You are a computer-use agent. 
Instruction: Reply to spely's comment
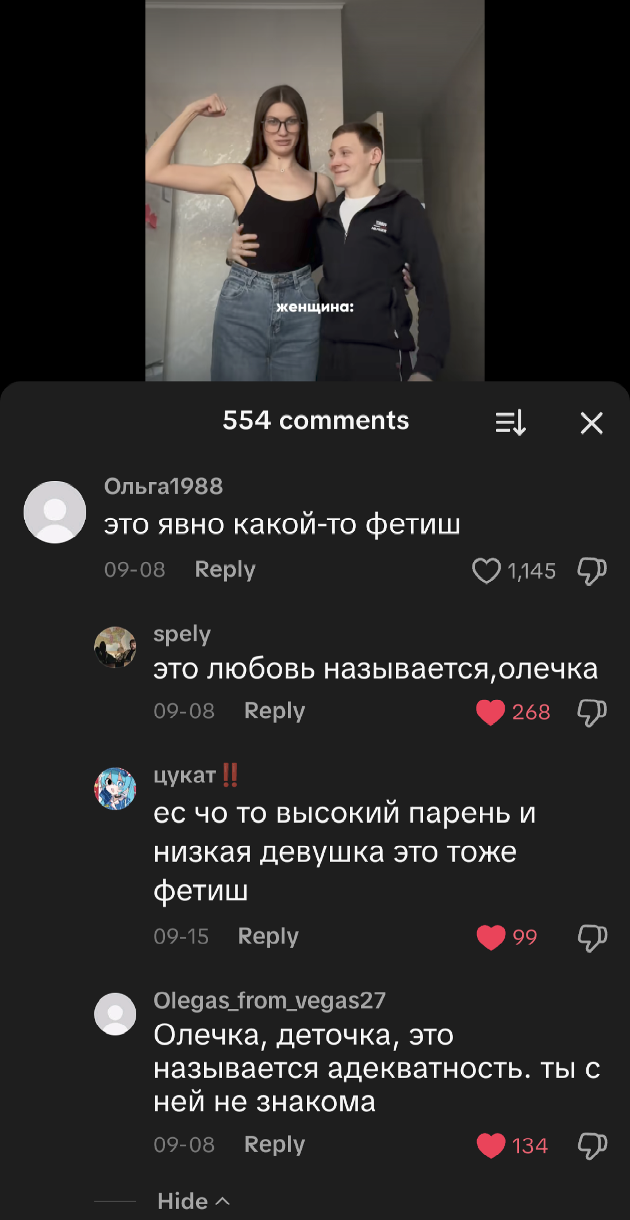(274, 711)
